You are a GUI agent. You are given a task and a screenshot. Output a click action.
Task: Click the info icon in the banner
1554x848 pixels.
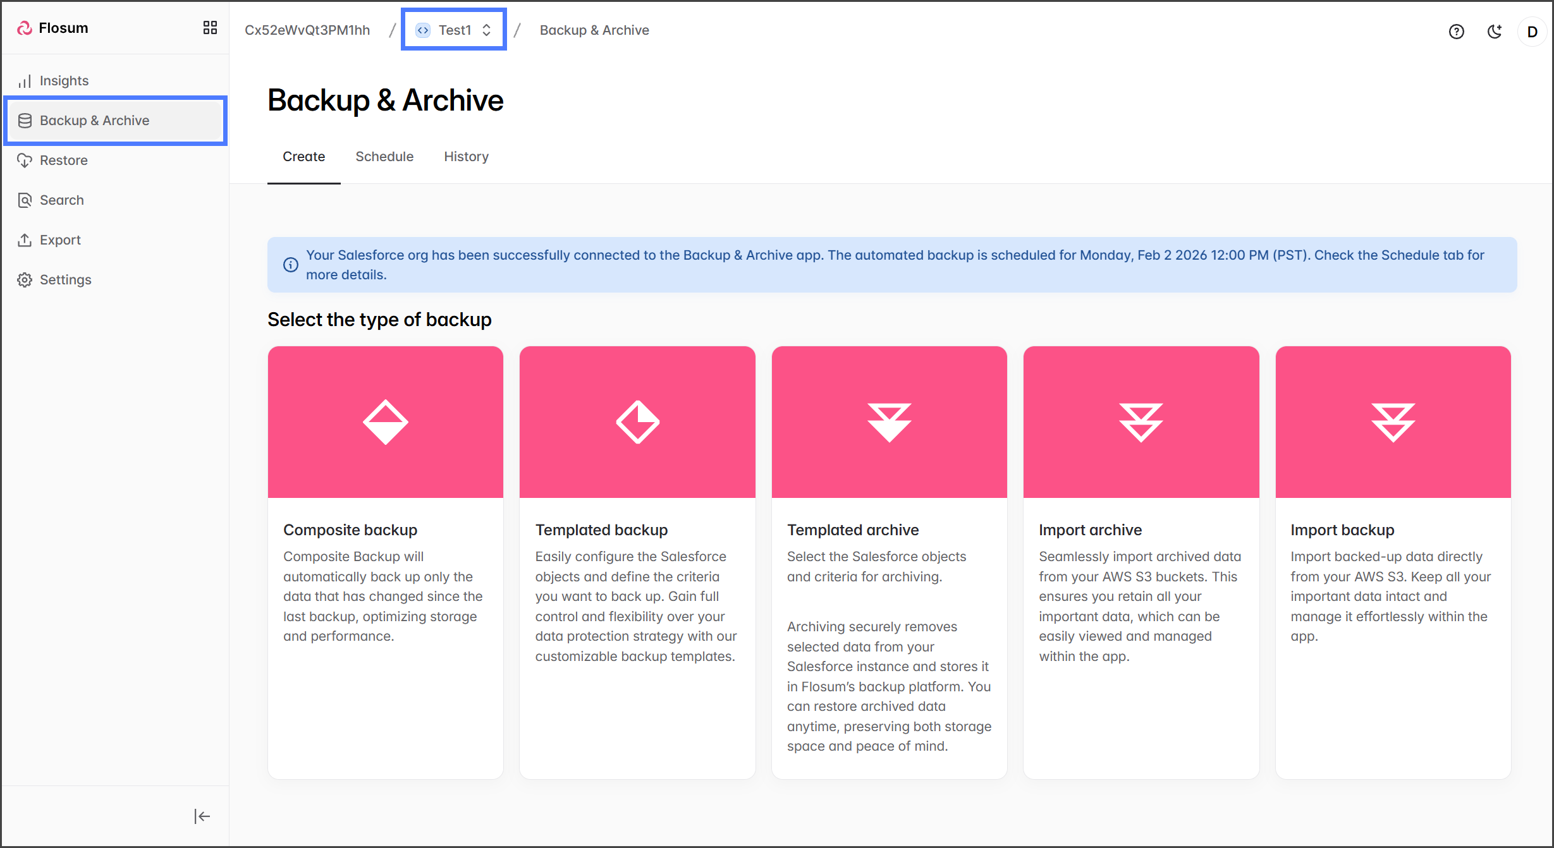coord(291,265)
